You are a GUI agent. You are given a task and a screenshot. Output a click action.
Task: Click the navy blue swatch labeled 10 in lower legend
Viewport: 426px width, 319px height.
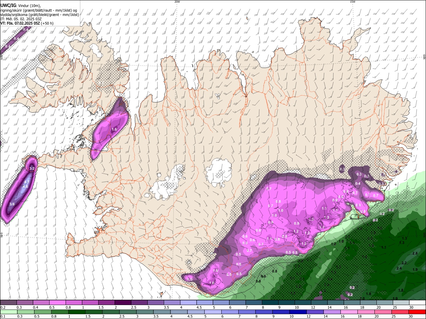[297, 312]
